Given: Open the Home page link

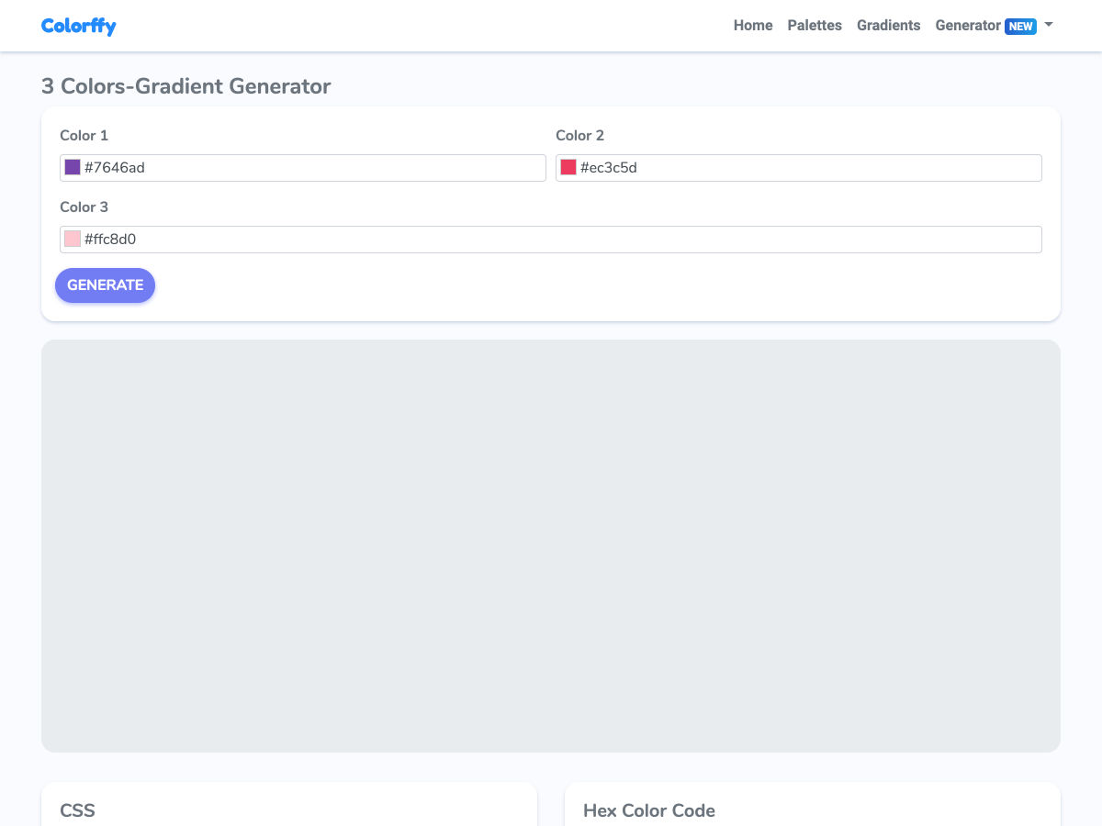Looking at the screenshot, I should tap(752, 26).
